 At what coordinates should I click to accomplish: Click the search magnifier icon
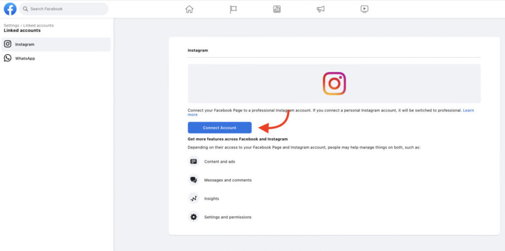(26, 9)
